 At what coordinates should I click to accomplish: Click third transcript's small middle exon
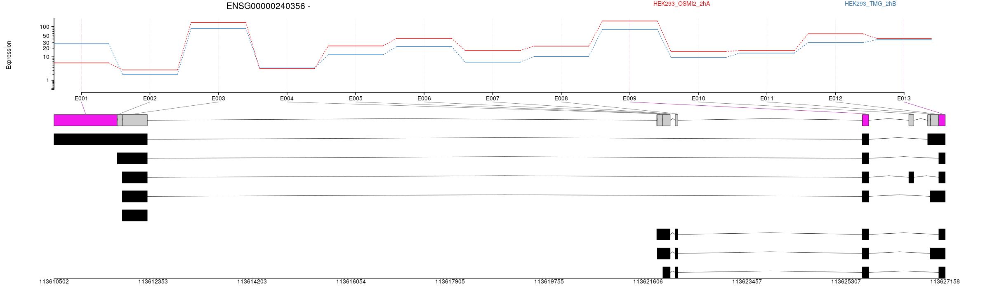(911, 177)
